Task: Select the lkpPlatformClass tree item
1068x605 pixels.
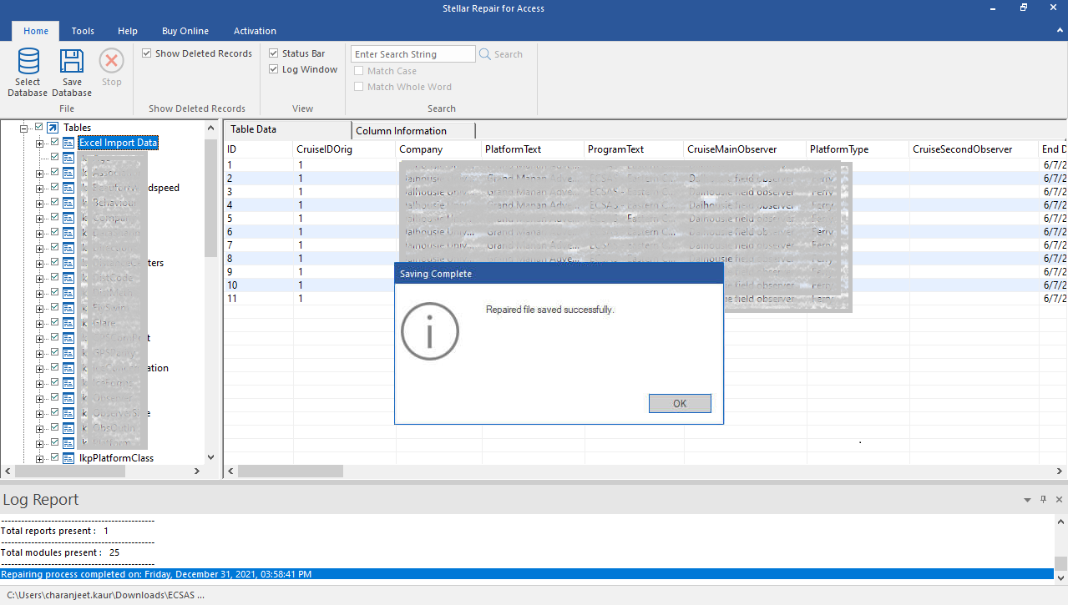Action: coord(116,458)
